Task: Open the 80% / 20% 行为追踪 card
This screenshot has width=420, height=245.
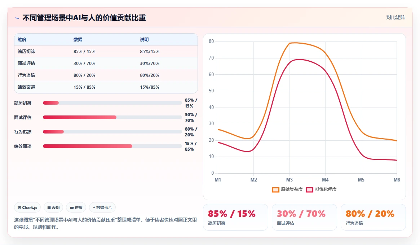Action: (373, 217)
